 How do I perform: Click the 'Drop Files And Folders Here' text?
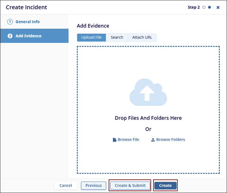click(x=148, y=118)
